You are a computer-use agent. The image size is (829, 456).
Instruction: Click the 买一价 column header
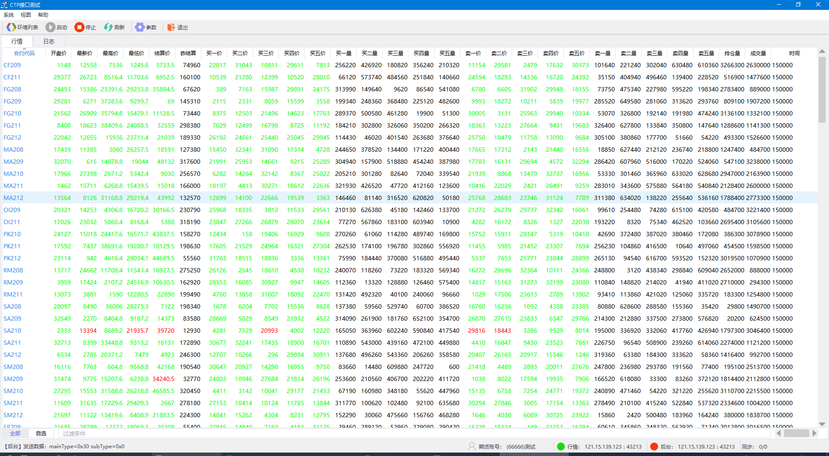(x=214, y=53)
